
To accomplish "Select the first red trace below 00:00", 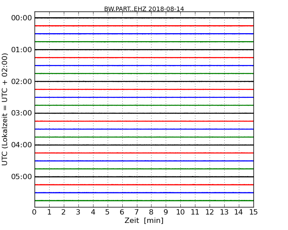I will [x=144, y=26].
